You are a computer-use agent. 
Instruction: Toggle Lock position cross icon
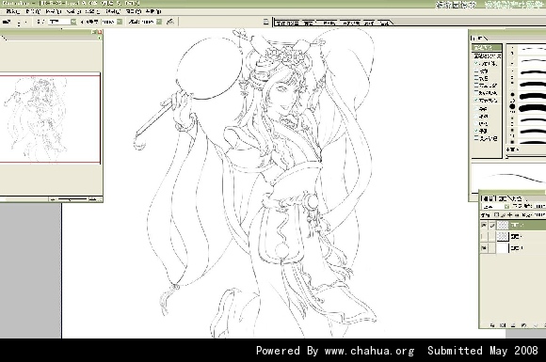510,215
